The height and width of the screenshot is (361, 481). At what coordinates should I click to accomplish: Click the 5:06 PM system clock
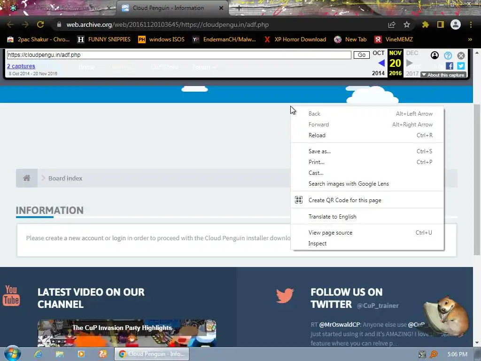tap(457, 354)
